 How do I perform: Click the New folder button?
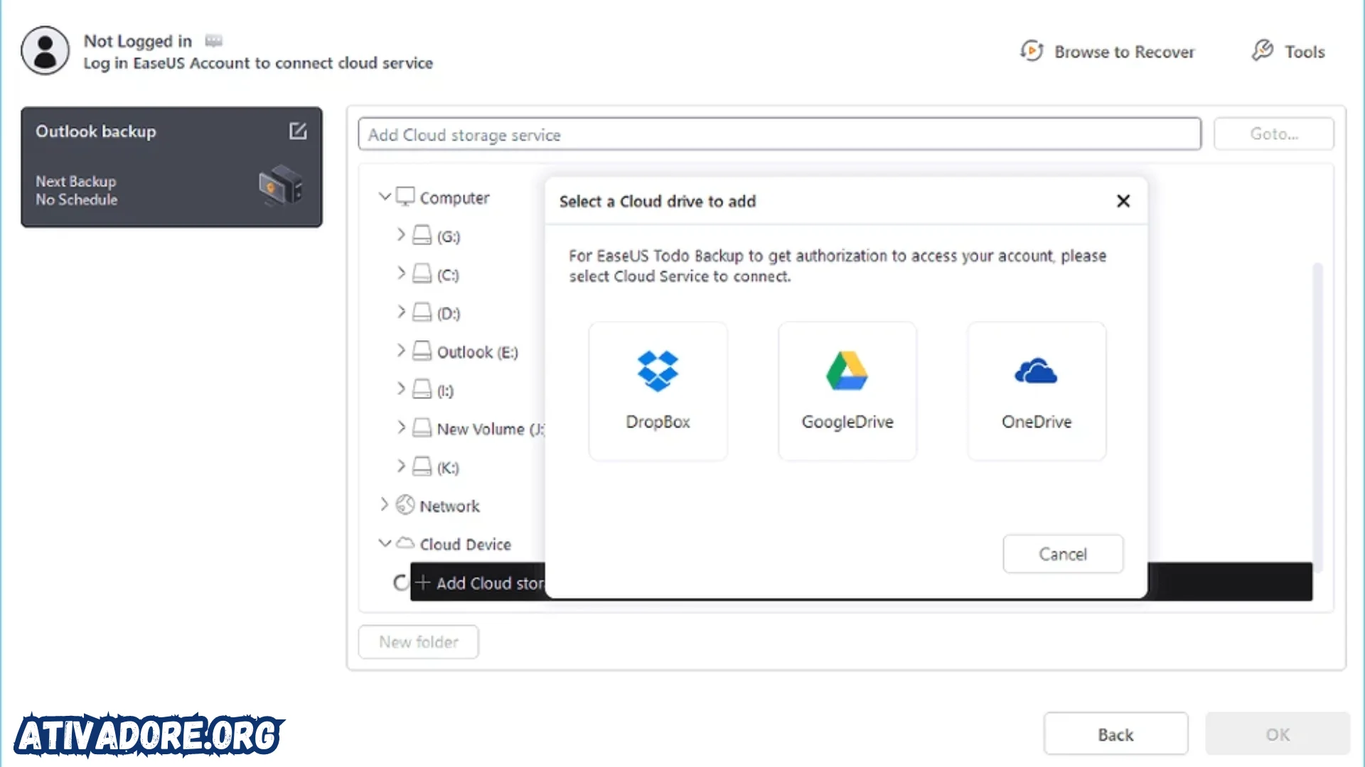[x=418, y=642]
